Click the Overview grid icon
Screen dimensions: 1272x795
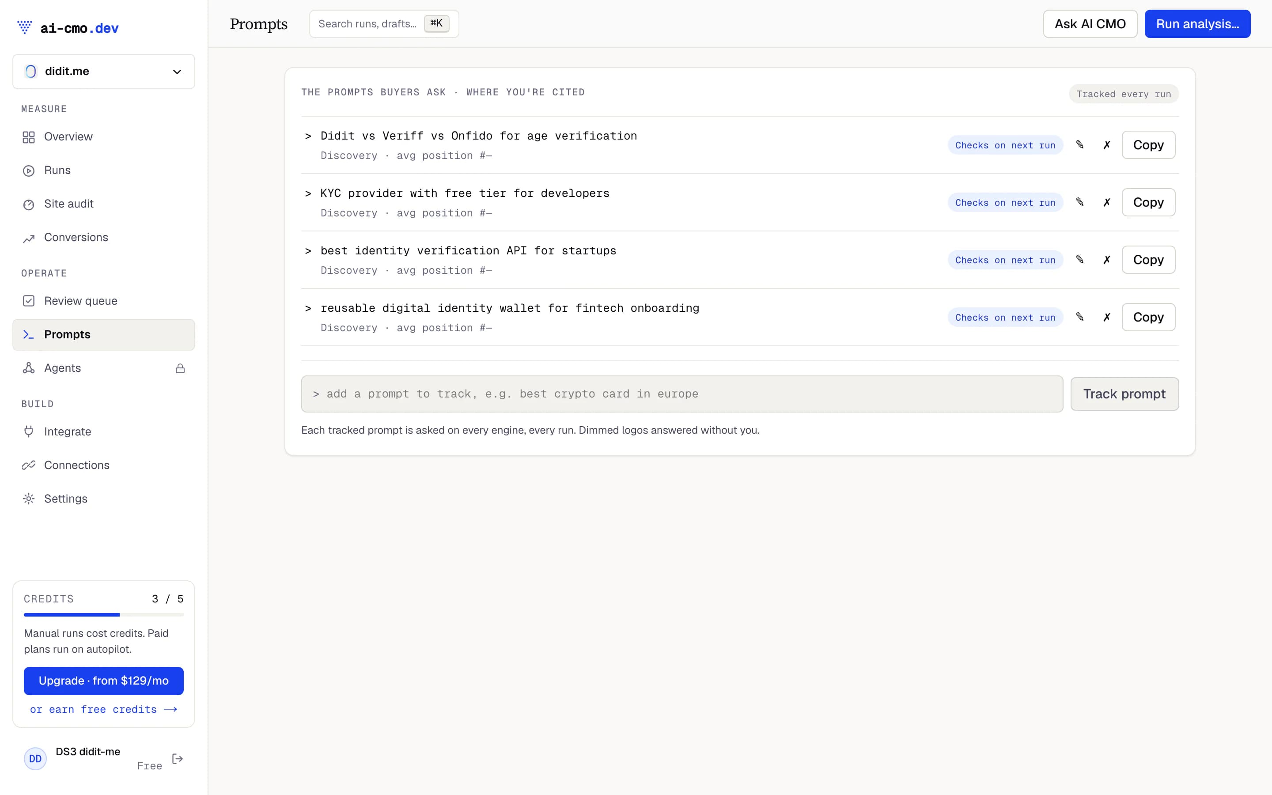pyautogui.click(x=29, y=137)
